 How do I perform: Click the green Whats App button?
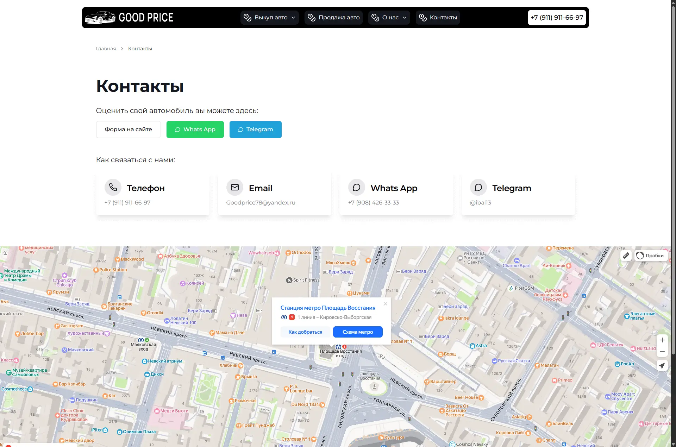(195, 130)
